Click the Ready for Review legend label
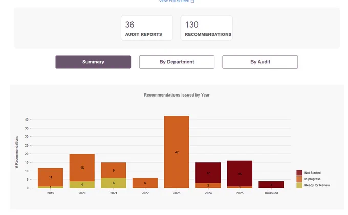This screenshot has width=348, height=215. [x=317, y=185]
